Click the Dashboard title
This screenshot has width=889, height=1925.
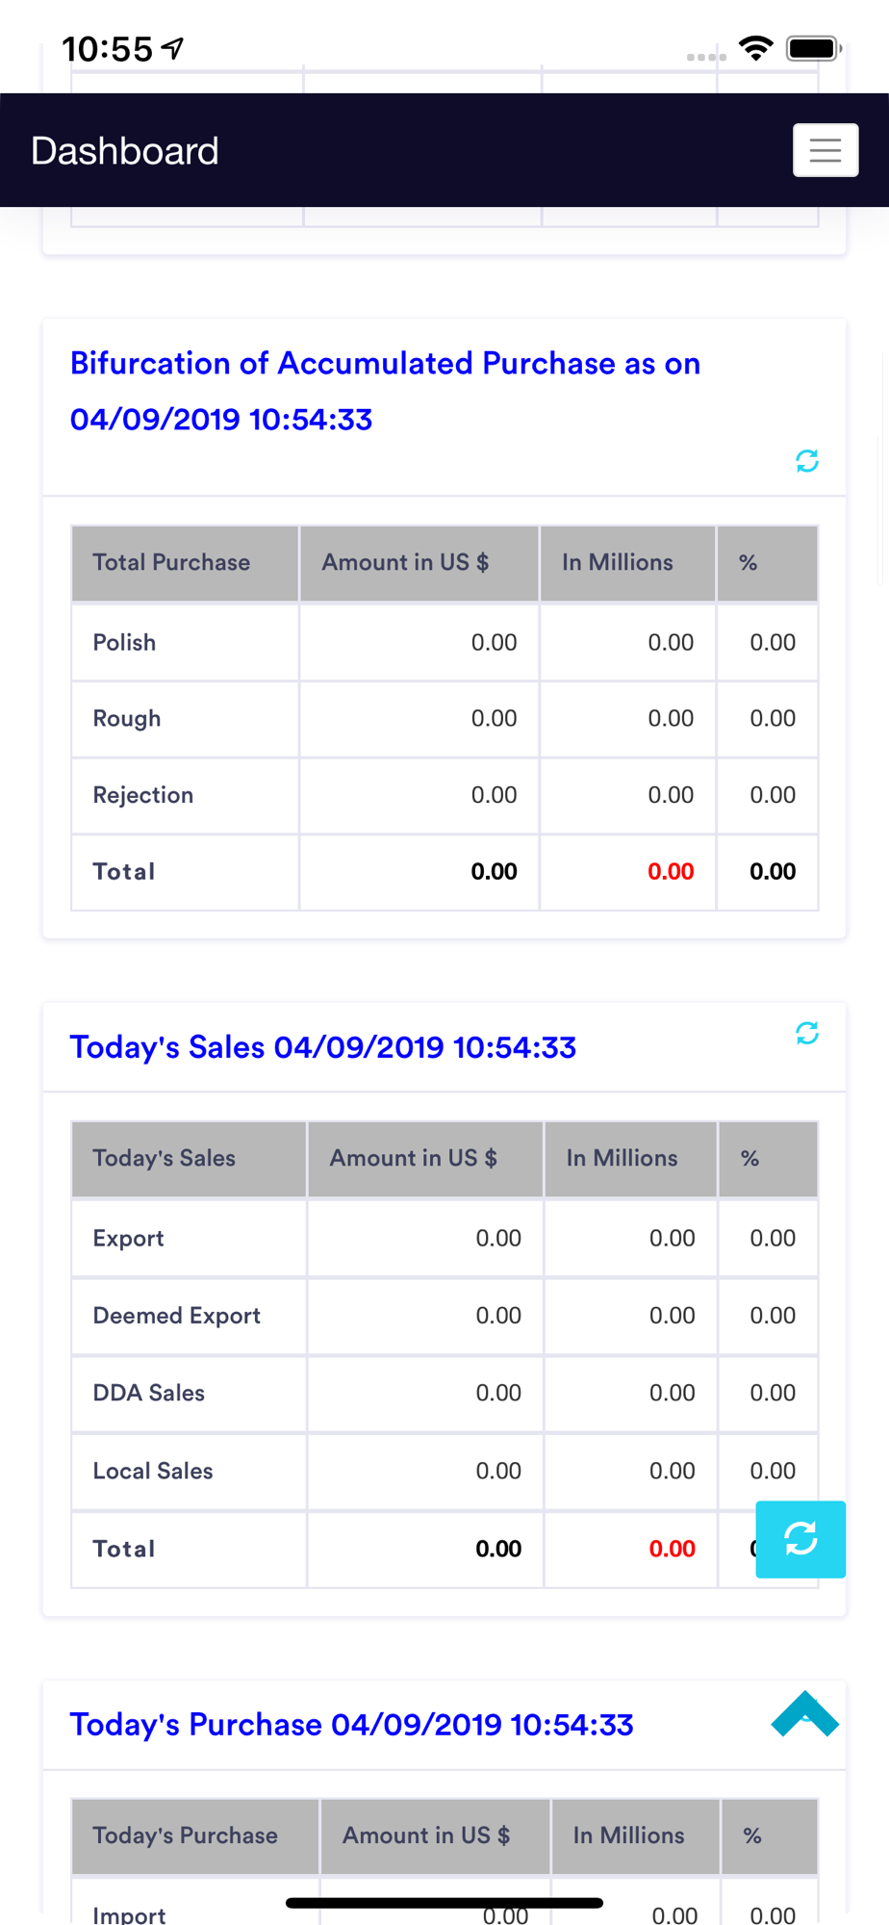pyautogui.click(x=125, y=151)
